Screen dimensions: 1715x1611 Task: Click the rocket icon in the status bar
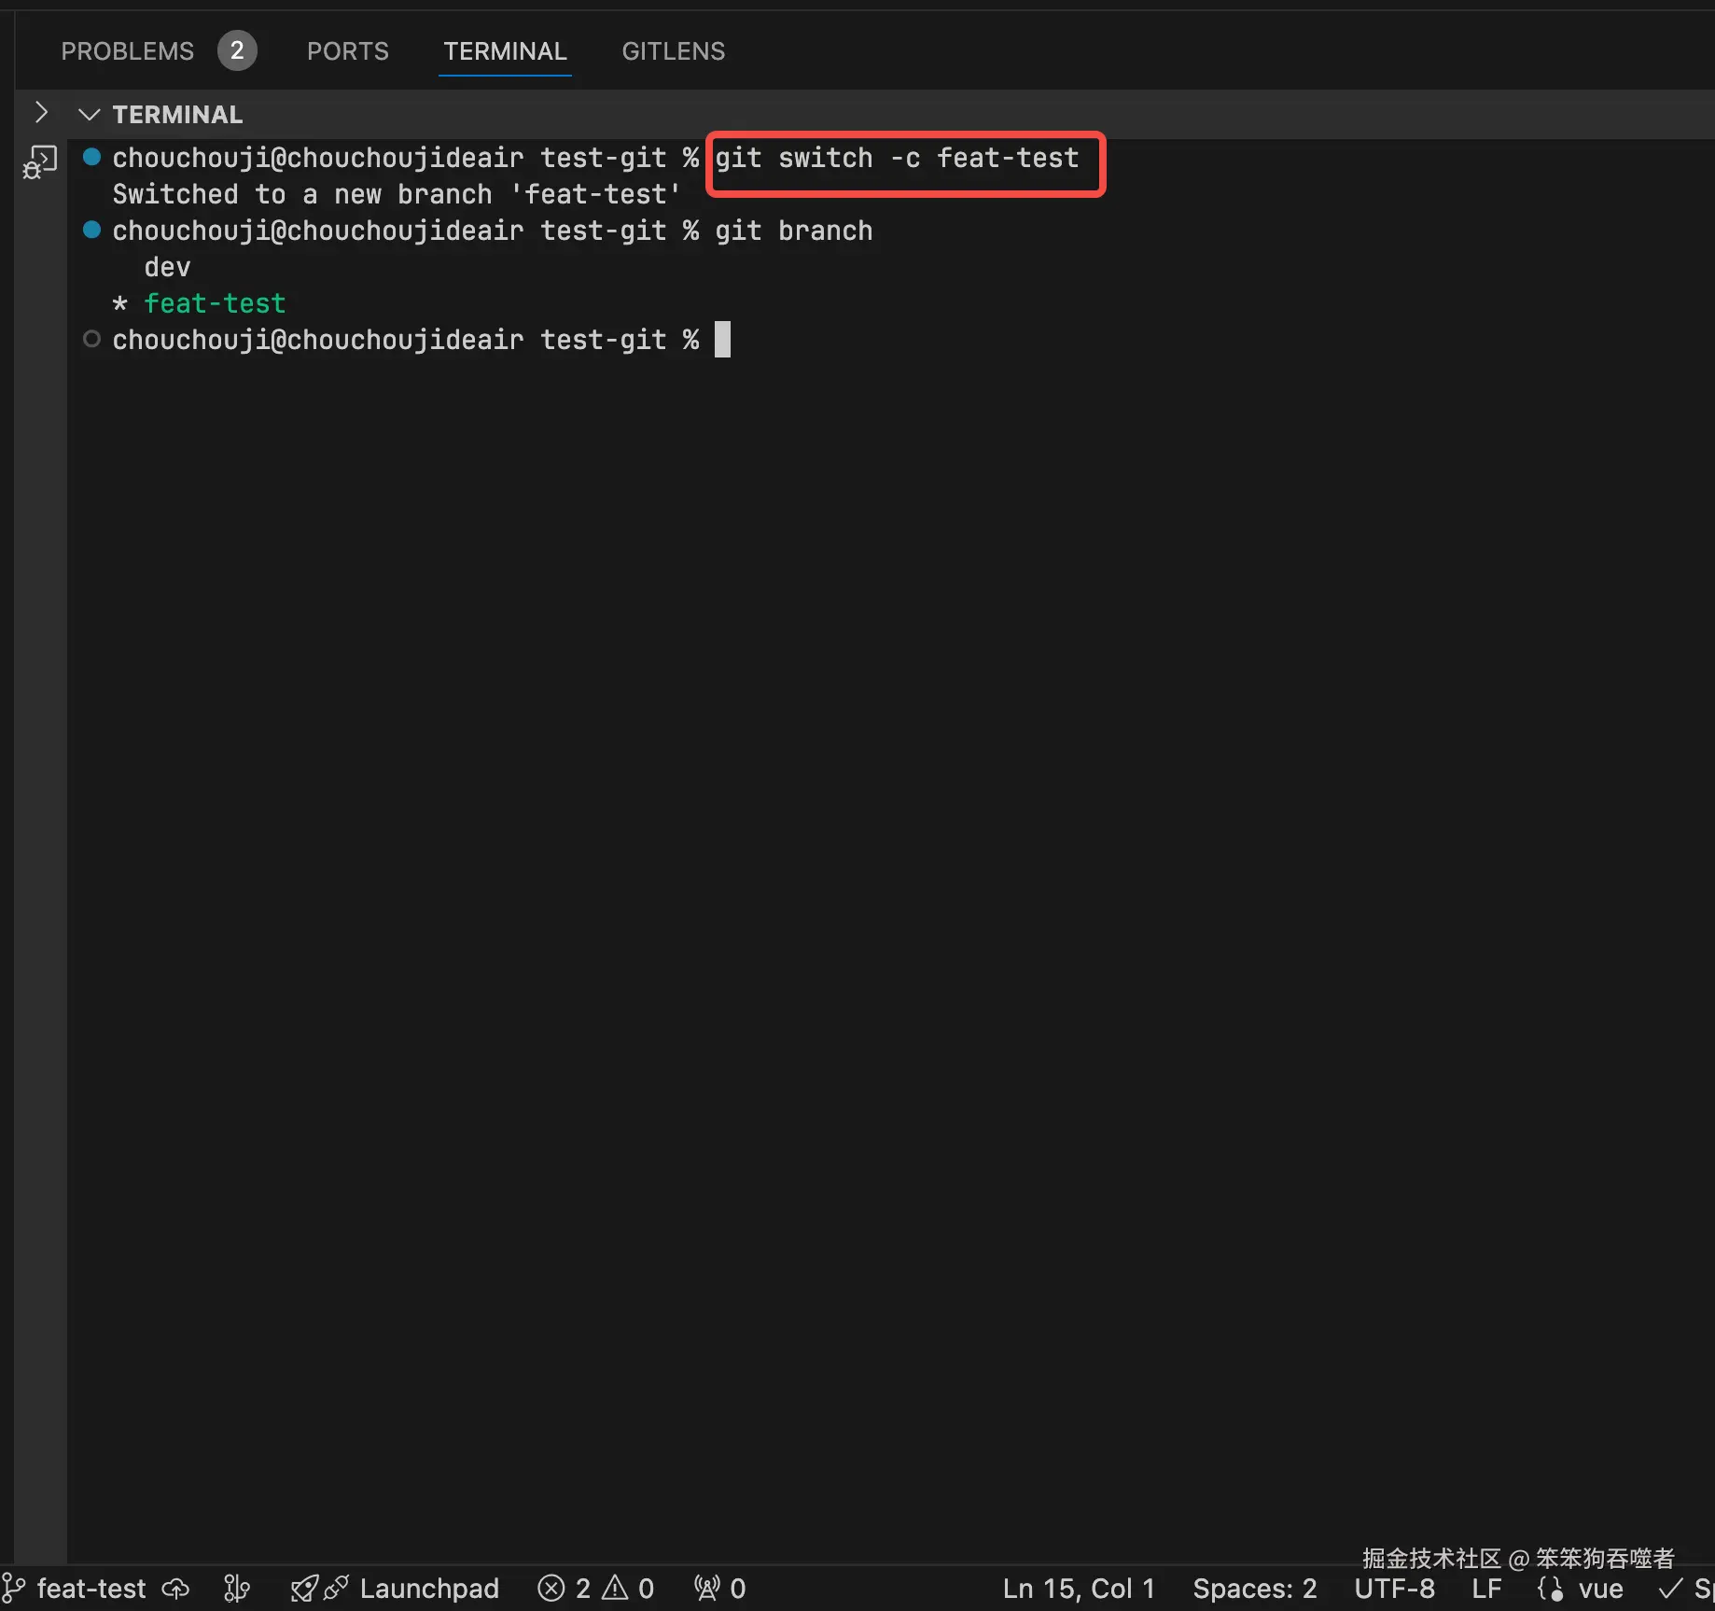pos(304,1589)
